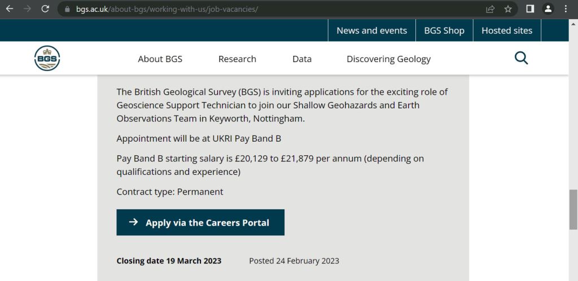Open the Research menu
The width and height of the screenshot is (578, 281).
coord(237,59)
